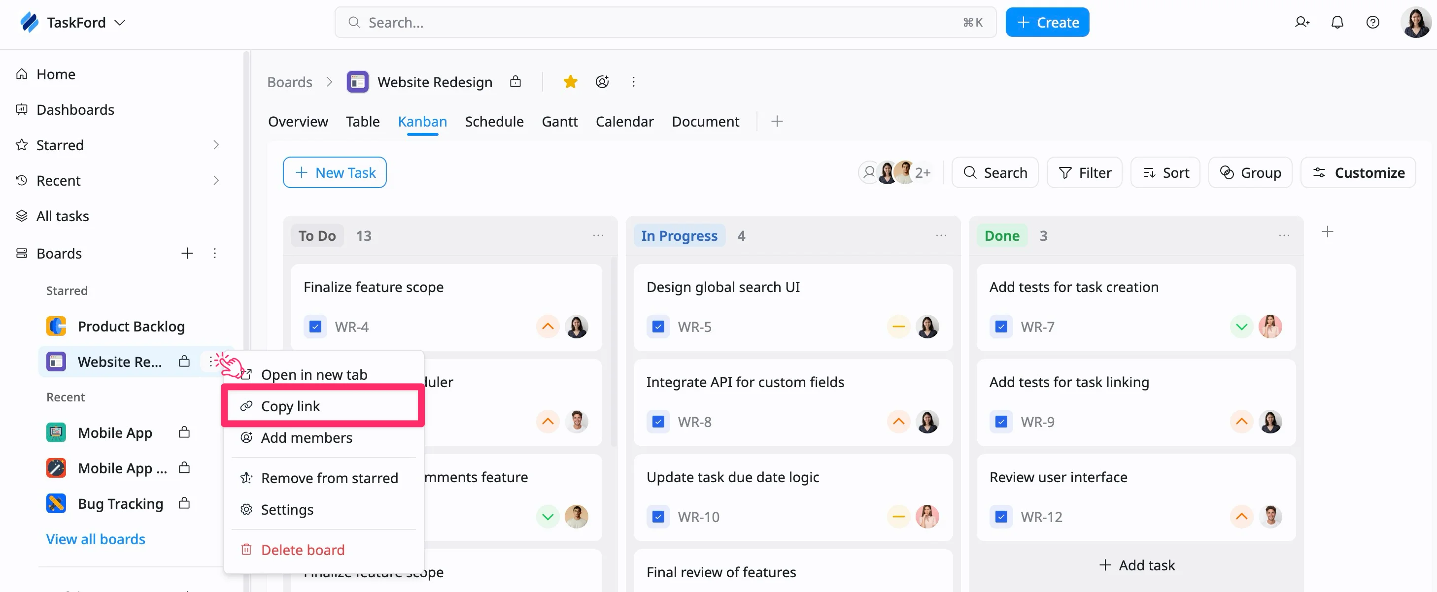Open the View all boards link

coord(96,539)
